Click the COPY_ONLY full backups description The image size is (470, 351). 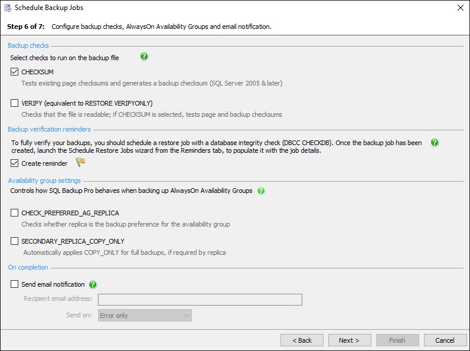pos(125,252)
